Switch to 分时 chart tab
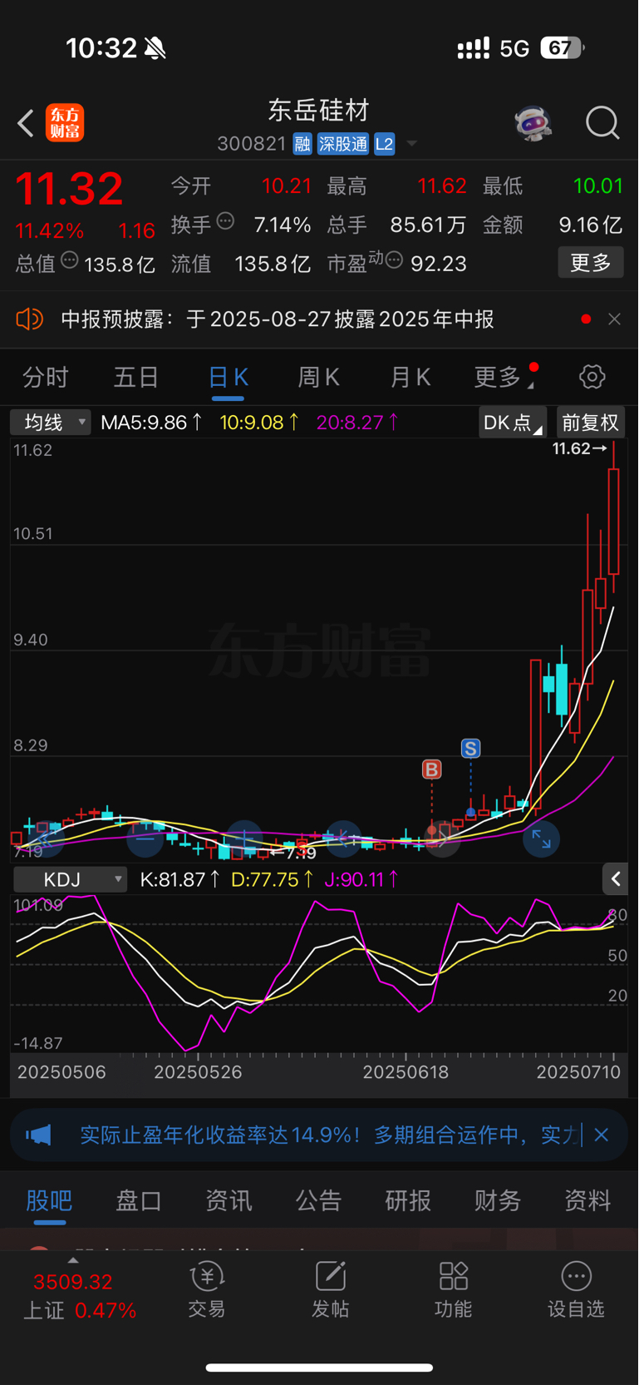The height and width of the screenshot is (1385, 639). coord(45,378)
